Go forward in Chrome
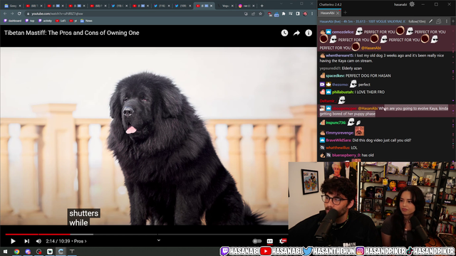 pos(12,14)
